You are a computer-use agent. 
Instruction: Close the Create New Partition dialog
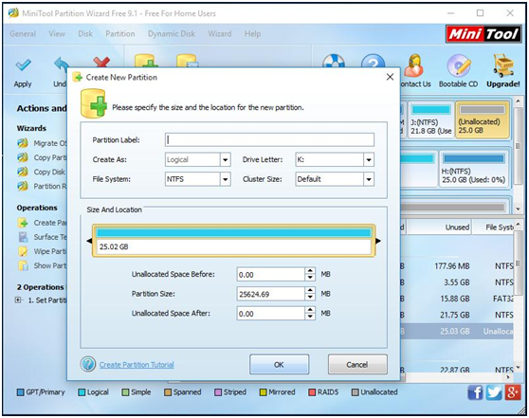tap(390, 77)
